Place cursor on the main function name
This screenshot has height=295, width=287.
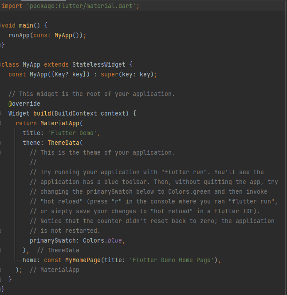(x=26, y=25)
